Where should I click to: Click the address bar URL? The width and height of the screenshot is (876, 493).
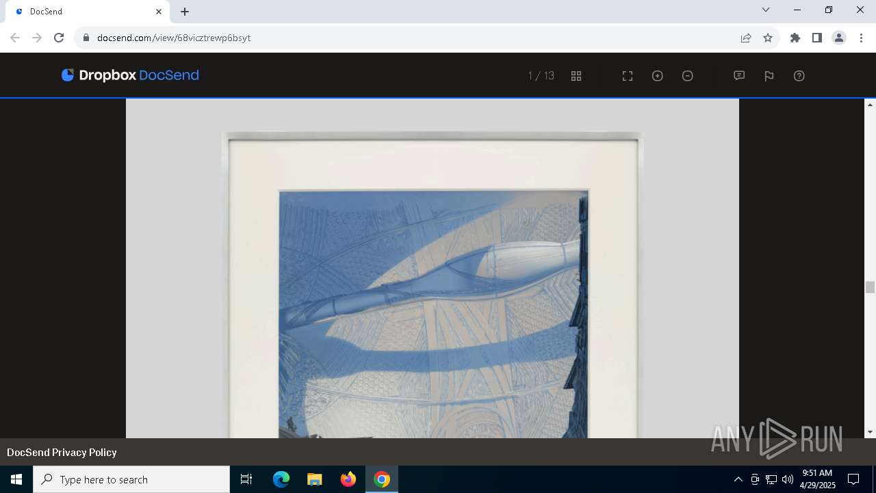pyautogui.click(x=174, y=38)
